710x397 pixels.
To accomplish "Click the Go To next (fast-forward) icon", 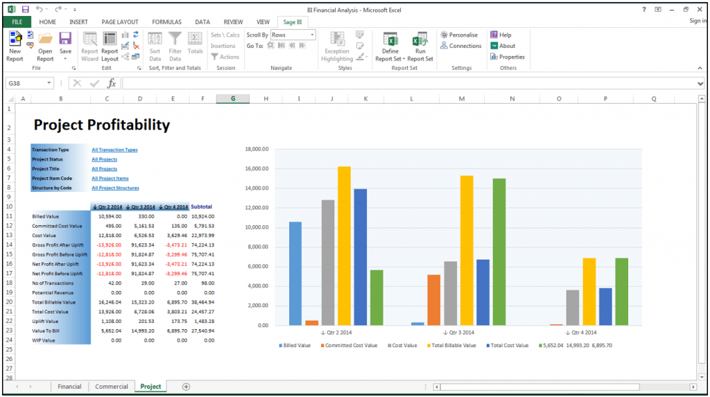I will (302, 45).
